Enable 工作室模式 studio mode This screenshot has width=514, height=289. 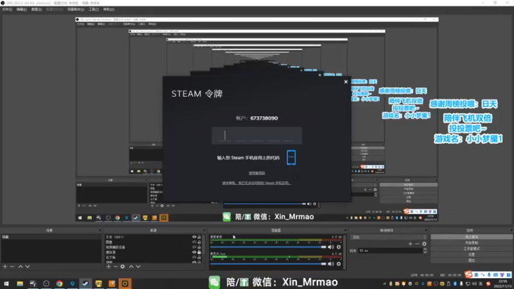(472, 249)
